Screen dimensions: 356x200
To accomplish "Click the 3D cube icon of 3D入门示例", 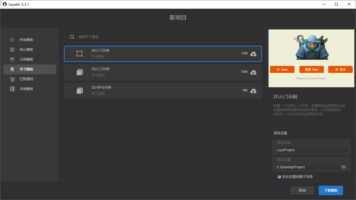I will [80, 72].
